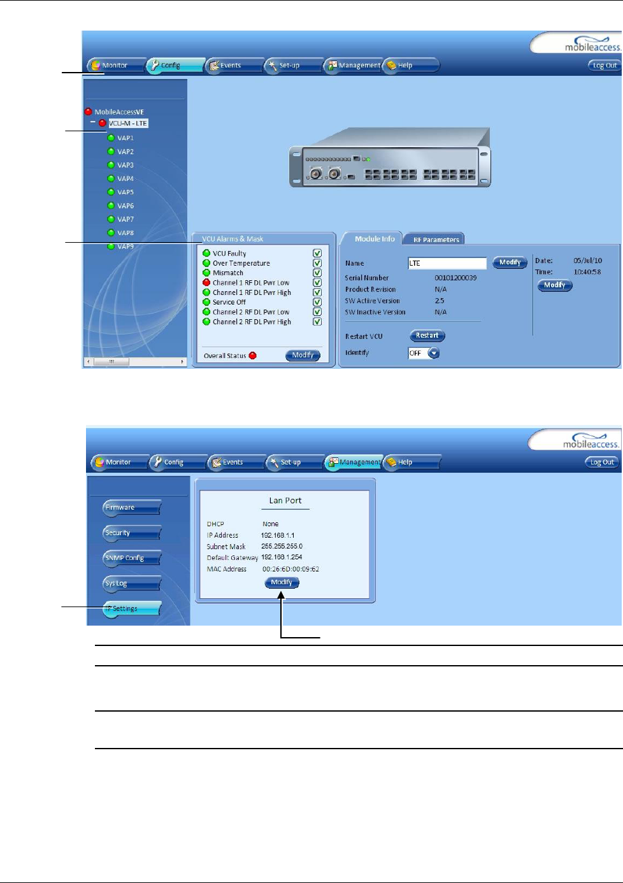Select VAP4 in the device tree
The height and width of the screenshot is (883, 623).
125,178
